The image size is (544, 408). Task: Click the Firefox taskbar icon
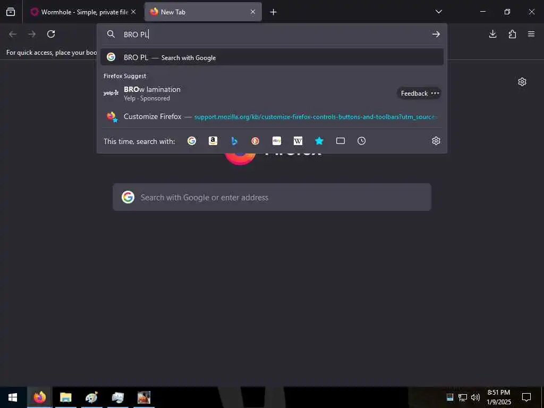39,397
